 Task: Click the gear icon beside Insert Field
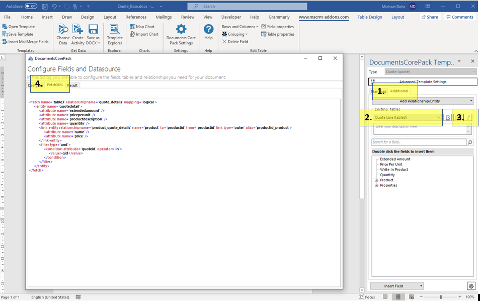tap(471, 286)
